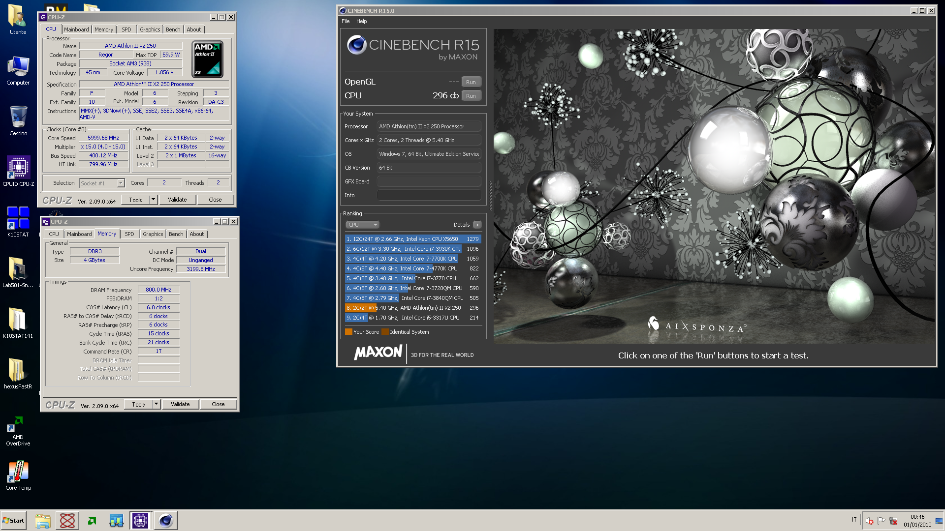Launch AMD OverDrive desktop shortcut
This screenshot has width=945, height=531.
18,431
